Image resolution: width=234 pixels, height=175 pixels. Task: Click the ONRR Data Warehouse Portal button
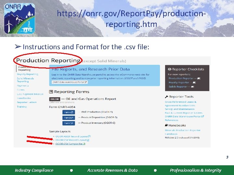[70, 82]
